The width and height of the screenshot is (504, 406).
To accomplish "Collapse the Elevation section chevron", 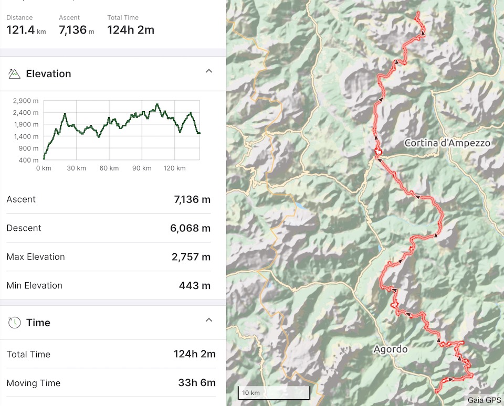I will [209, 71].
